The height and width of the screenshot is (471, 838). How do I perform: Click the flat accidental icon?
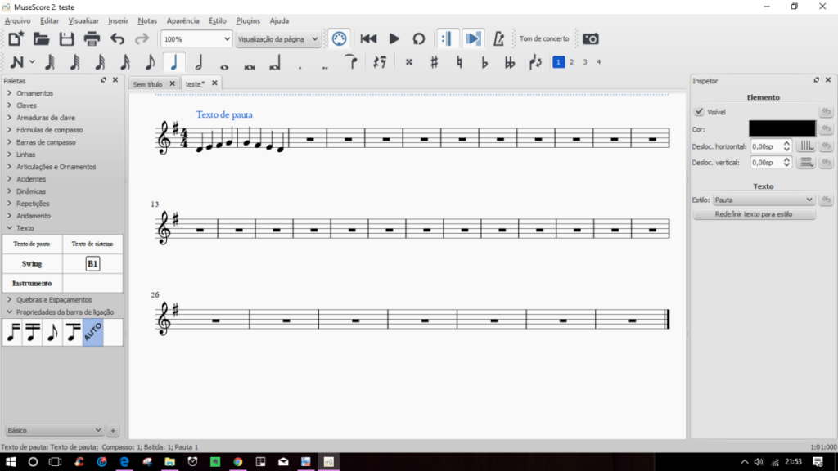pyautogui.click(x=484, y=62)
